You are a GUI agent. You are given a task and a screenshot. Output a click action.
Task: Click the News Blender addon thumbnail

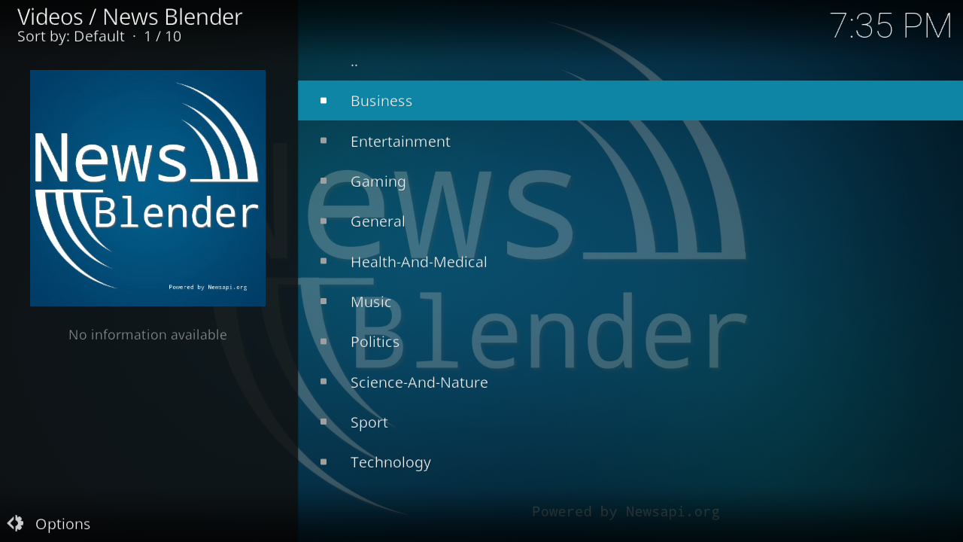coord(147,188)
